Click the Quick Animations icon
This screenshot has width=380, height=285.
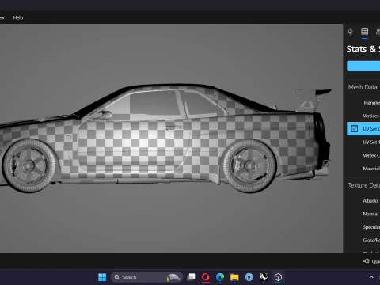pyautogui.click(x=366, y=261)
